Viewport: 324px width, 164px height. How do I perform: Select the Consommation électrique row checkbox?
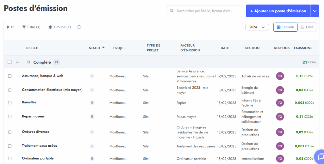point(10,90)
